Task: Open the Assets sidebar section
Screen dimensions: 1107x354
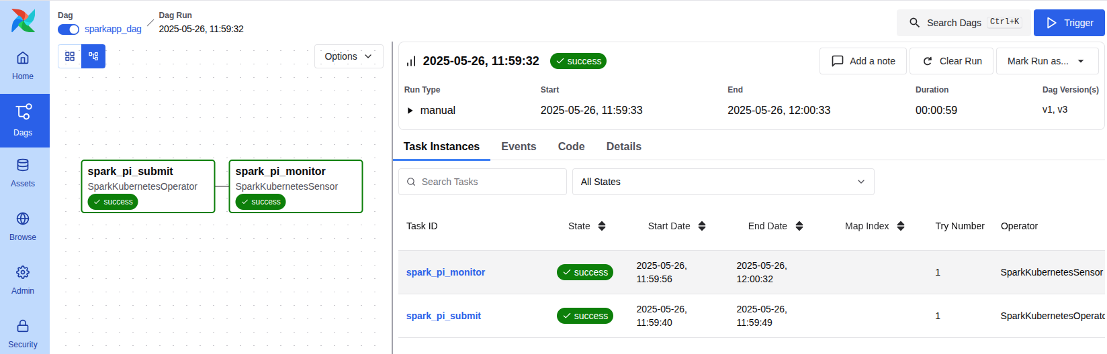Action: pyautogui.click(x=23, y=173)
